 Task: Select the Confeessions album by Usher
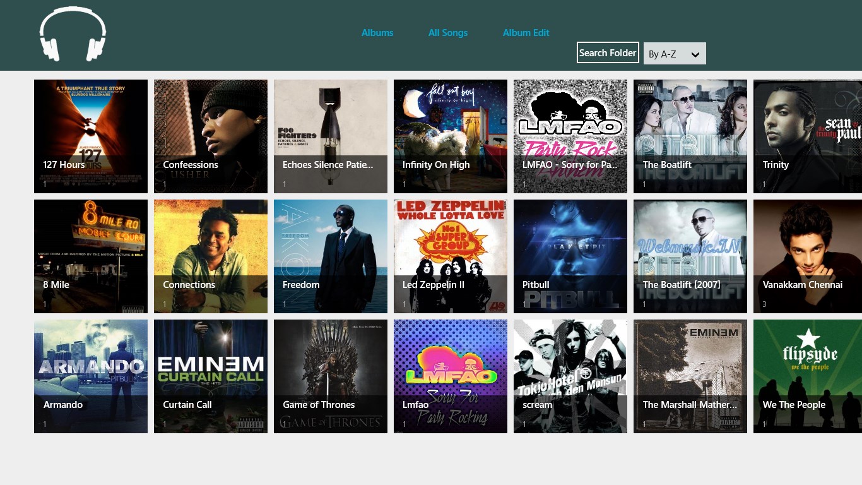coord(211,136)
